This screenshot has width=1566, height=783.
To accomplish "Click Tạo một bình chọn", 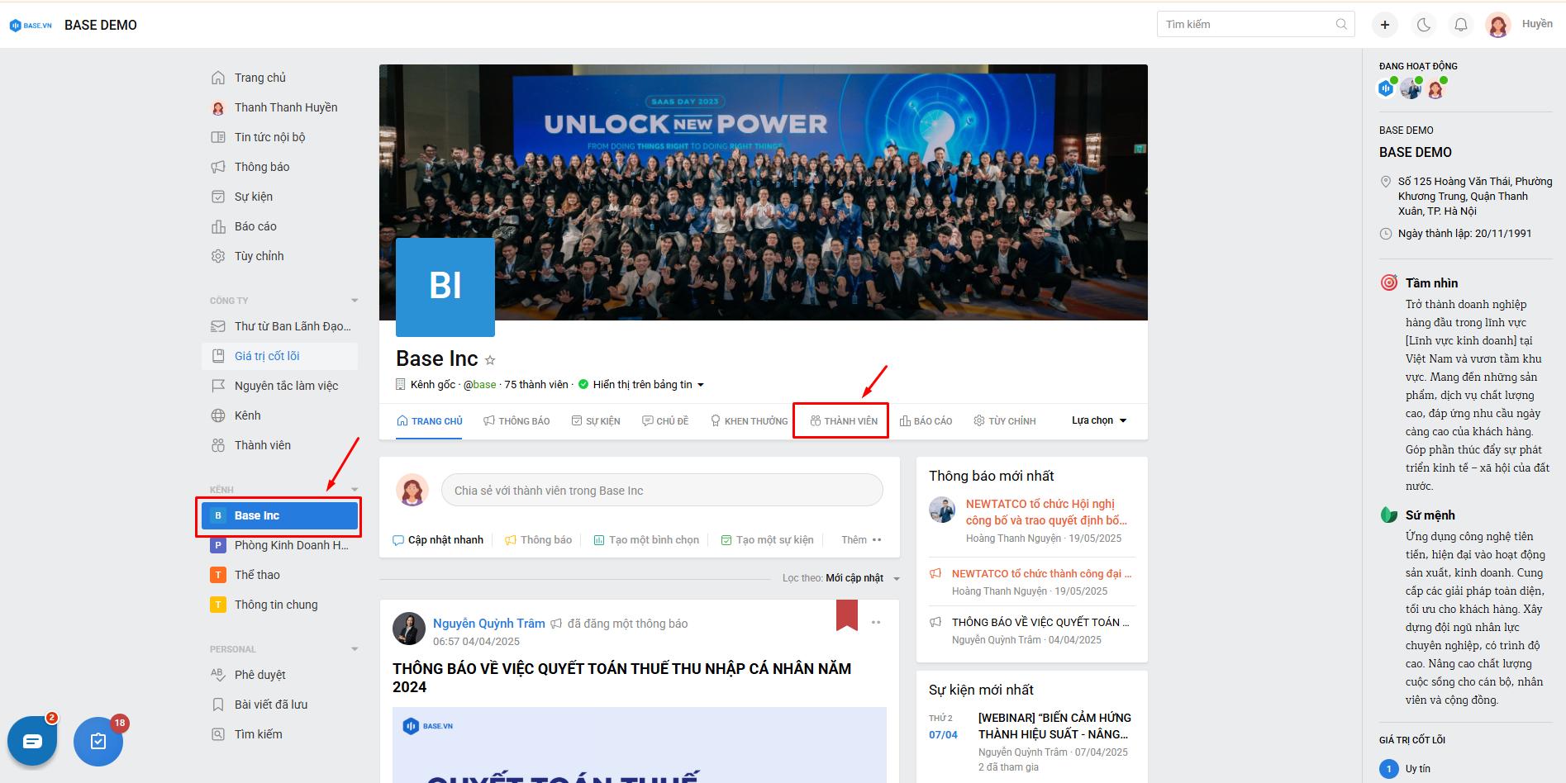I will tap(646, 540).
